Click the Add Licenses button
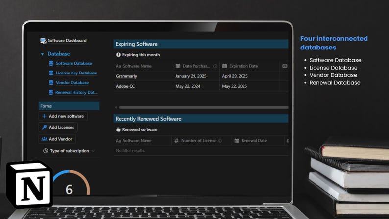 (x=58, y=127)
